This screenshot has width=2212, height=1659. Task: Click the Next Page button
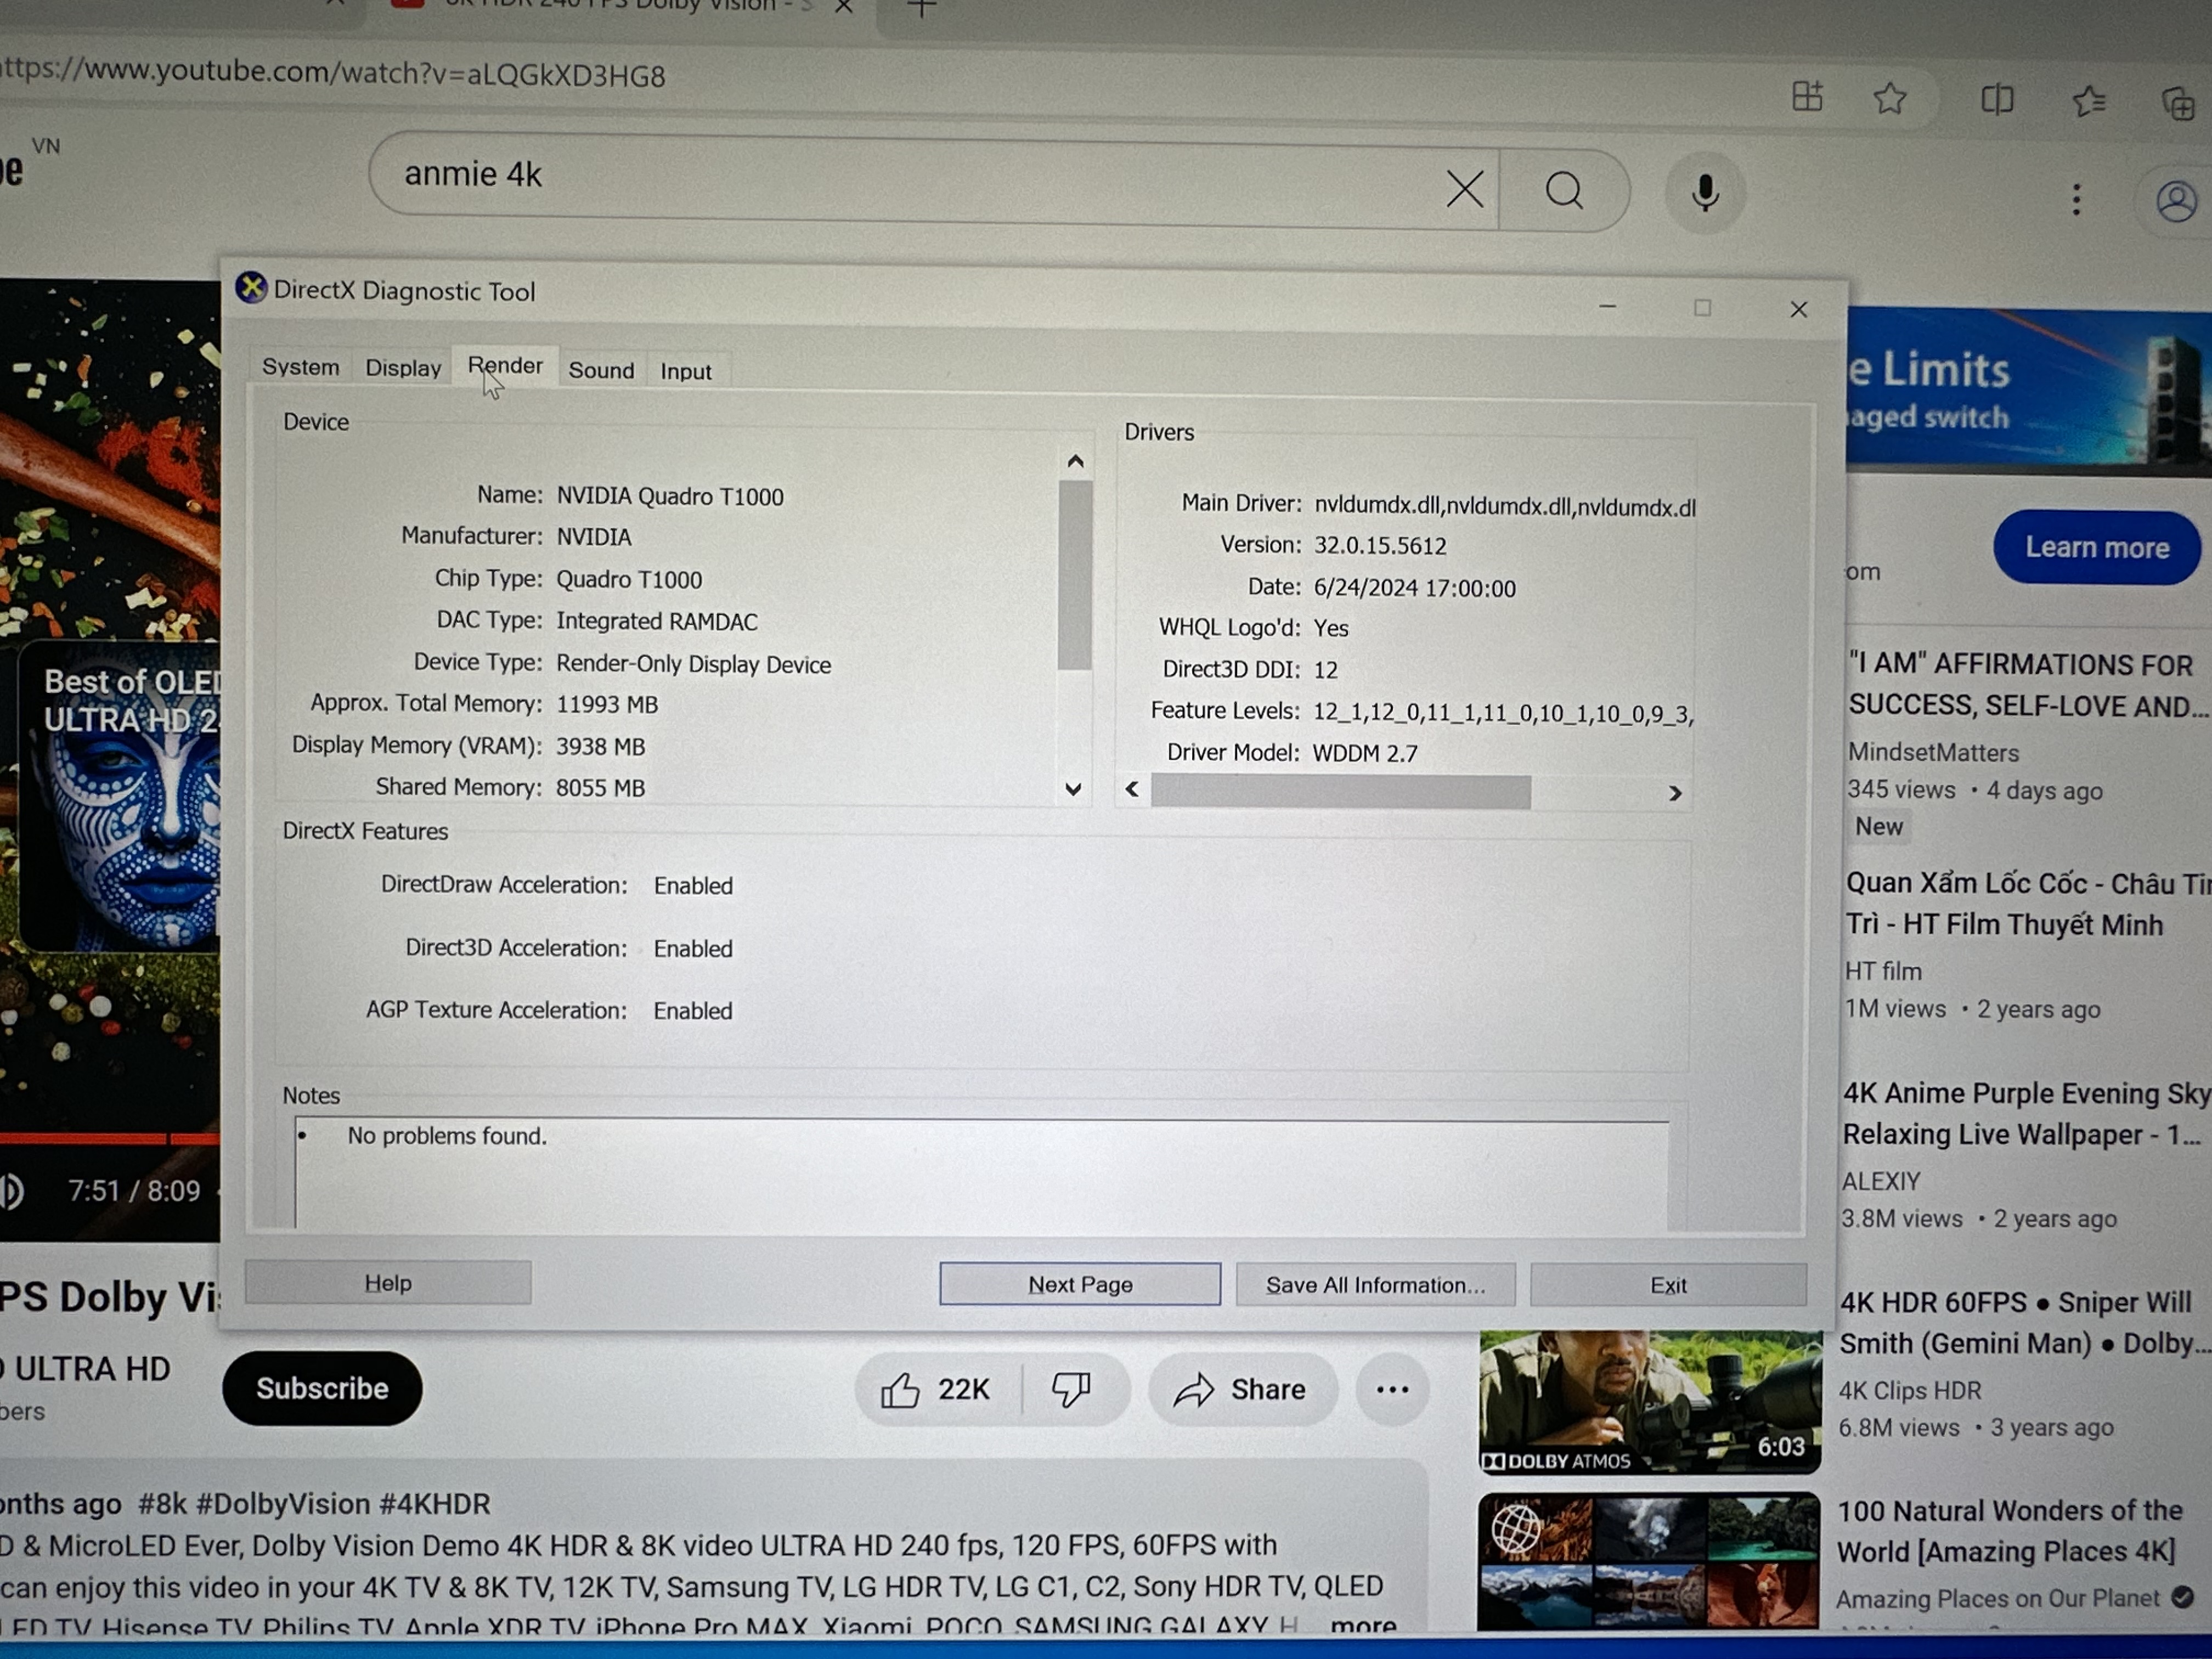pos(1080,1284)
